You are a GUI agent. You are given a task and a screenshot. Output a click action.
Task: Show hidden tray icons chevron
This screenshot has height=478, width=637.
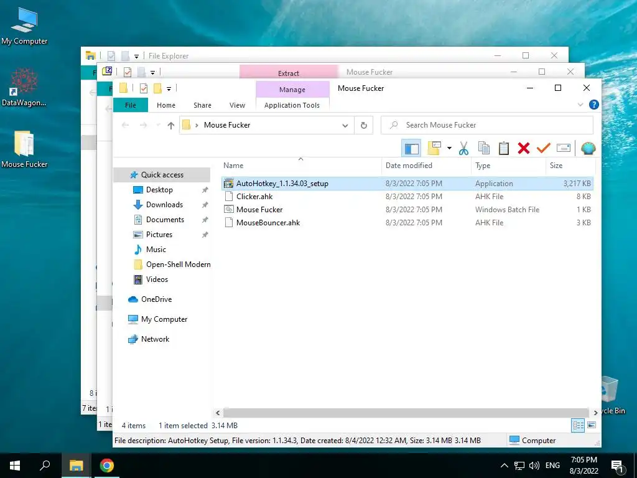pyautogui.click(x=504, y=466)
